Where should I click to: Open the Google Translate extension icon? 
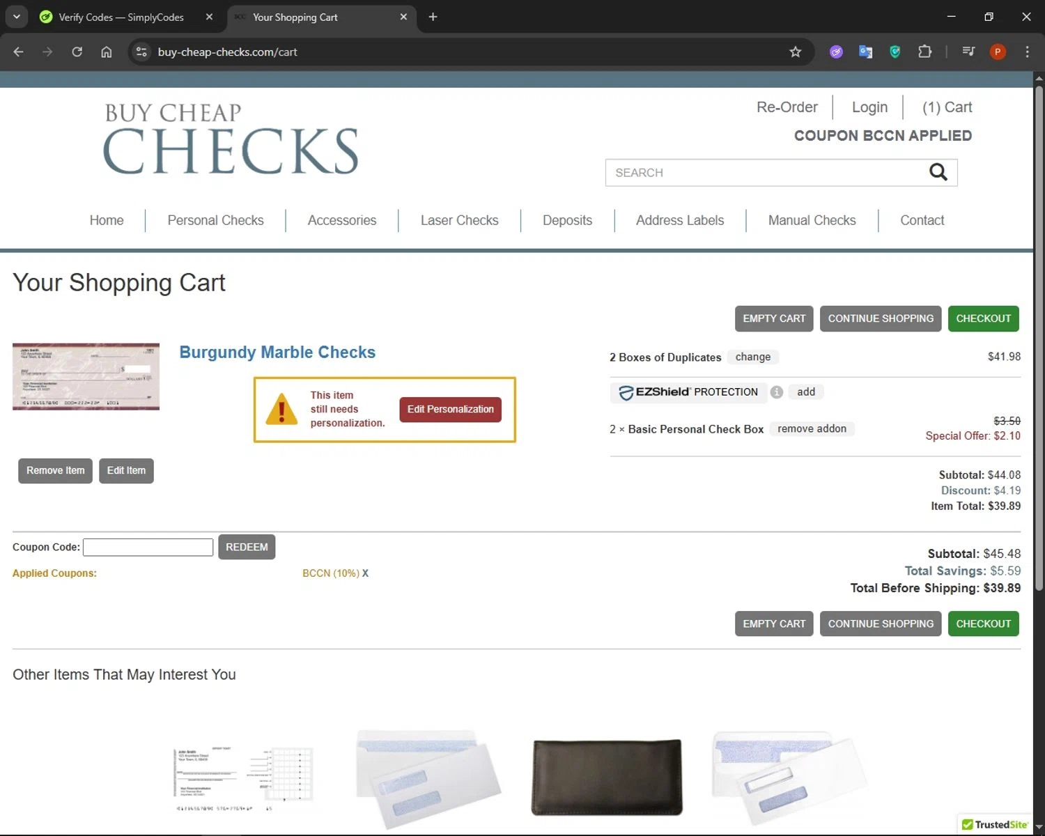(866, 52)
